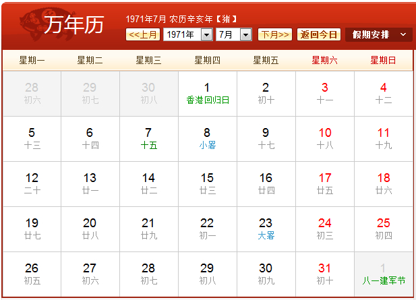Select July 12 二十
The width and height of the screenshot is (416, 300).
click(32, 184)
